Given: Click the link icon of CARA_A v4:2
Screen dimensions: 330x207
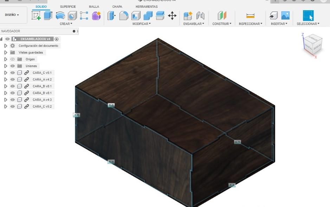Looking at the screenshot, I should 26,79.
